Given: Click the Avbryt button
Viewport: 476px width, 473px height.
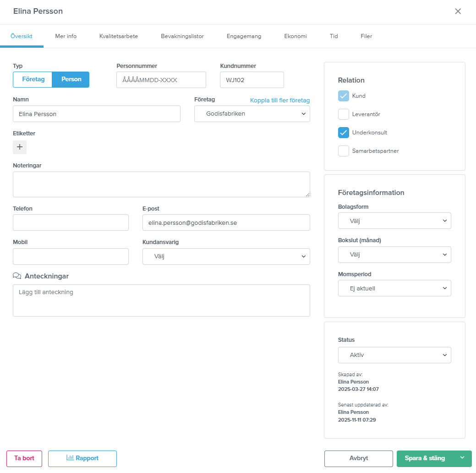Looking at the screenshot, I should (358, 458).
